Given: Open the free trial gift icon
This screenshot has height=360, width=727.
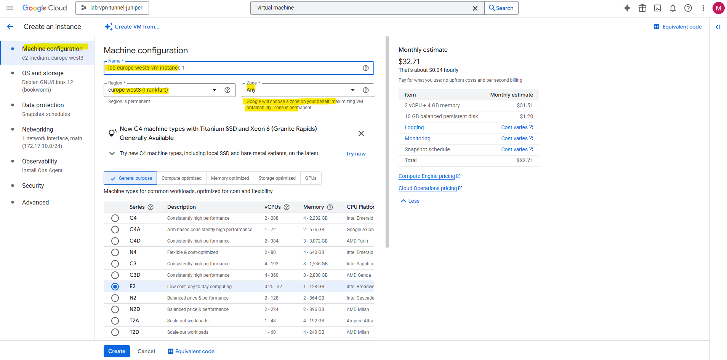Looking at the screenshot, I should (642, 8).
